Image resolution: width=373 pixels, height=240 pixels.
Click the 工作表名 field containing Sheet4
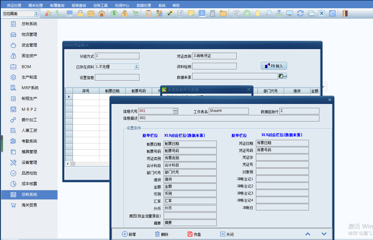pyautogui.click(x=229, y=111)
